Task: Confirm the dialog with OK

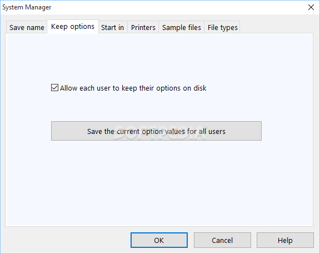Action: [159, 240]
